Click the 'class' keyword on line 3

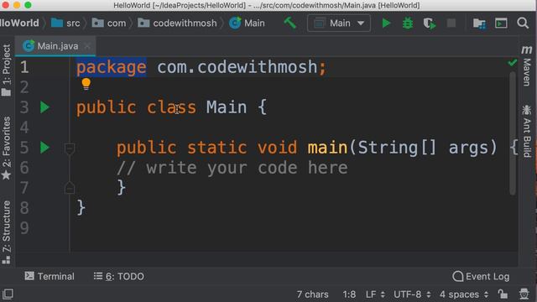pos(171,107)
